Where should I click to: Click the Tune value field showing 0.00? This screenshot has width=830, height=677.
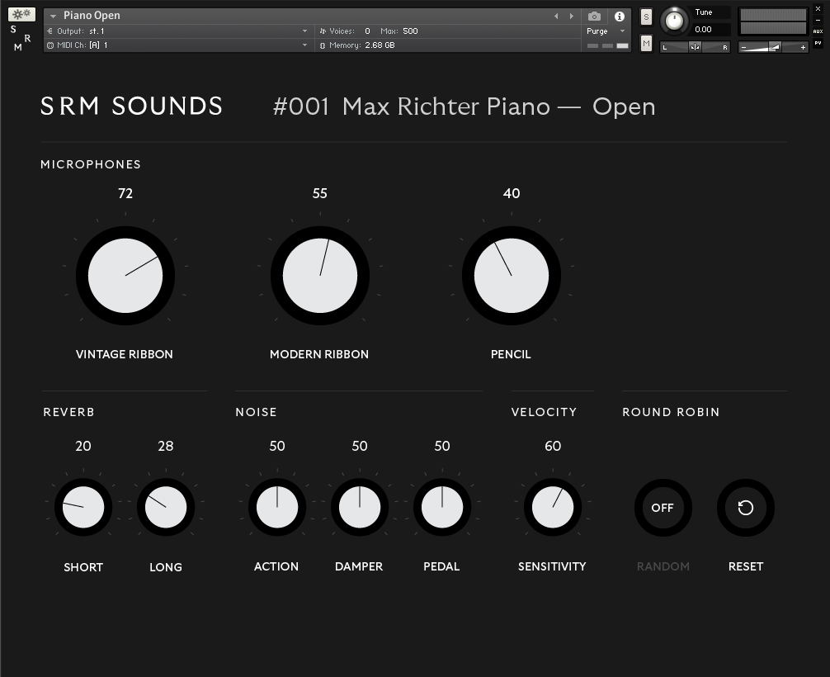pyautogui.click(x=710, y=30)
